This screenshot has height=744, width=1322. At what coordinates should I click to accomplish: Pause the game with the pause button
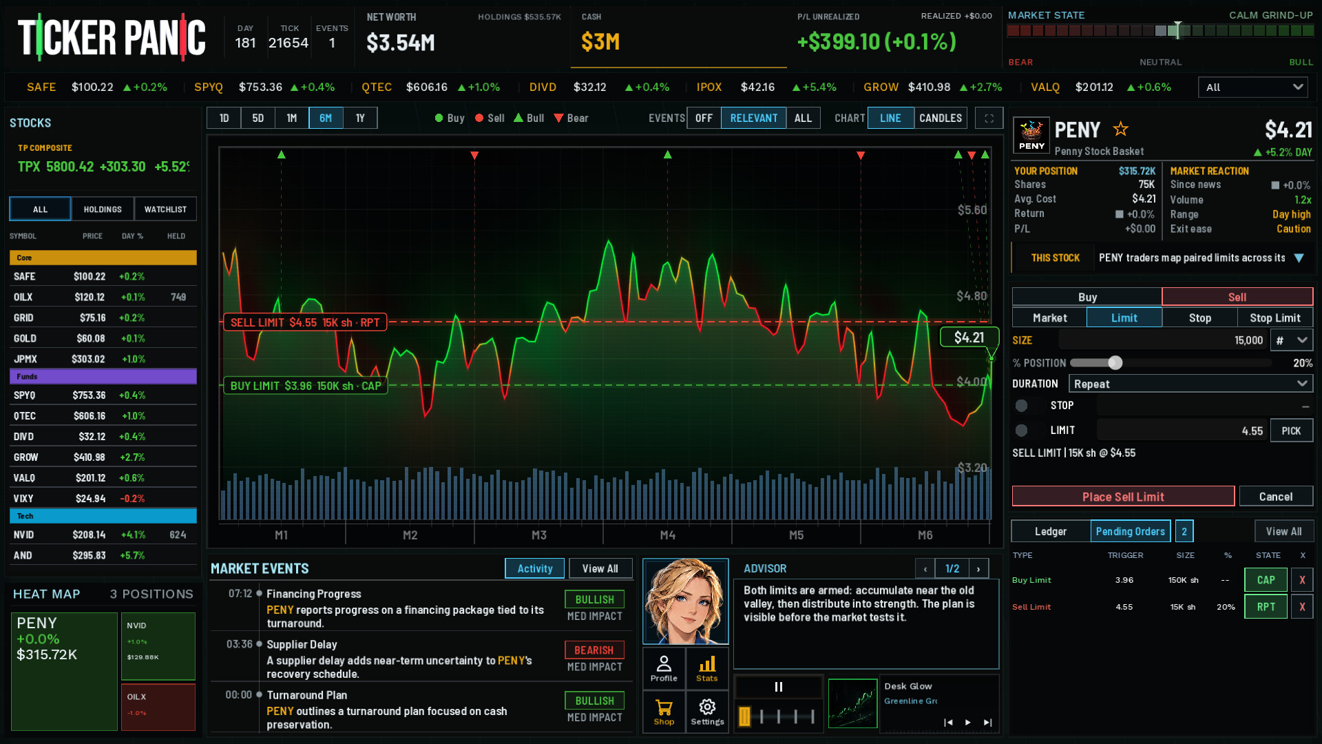tap(779, 687)
